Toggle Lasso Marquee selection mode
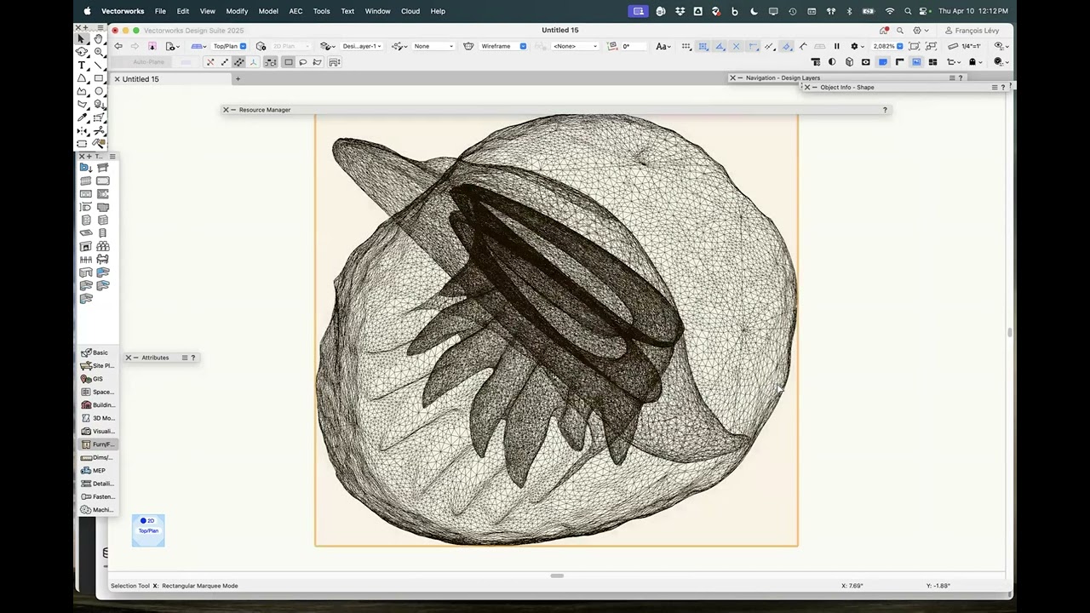 pyautogui.click(x=303, y=62)
